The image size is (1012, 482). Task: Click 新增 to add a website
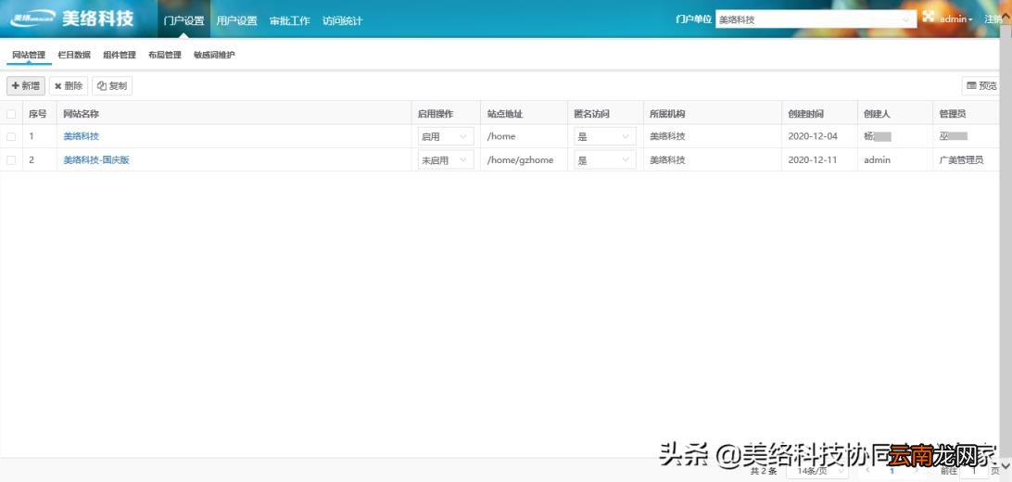pos(26,86)
